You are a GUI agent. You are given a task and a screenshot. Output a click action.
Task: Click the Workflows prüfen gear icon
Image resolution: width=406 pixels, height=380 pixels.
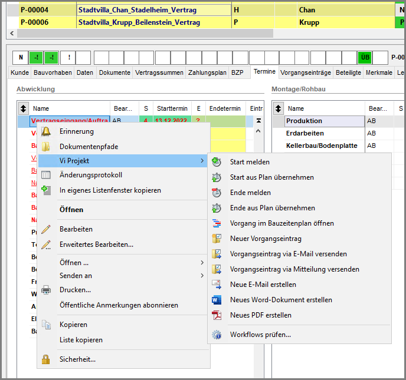(217, 335)
